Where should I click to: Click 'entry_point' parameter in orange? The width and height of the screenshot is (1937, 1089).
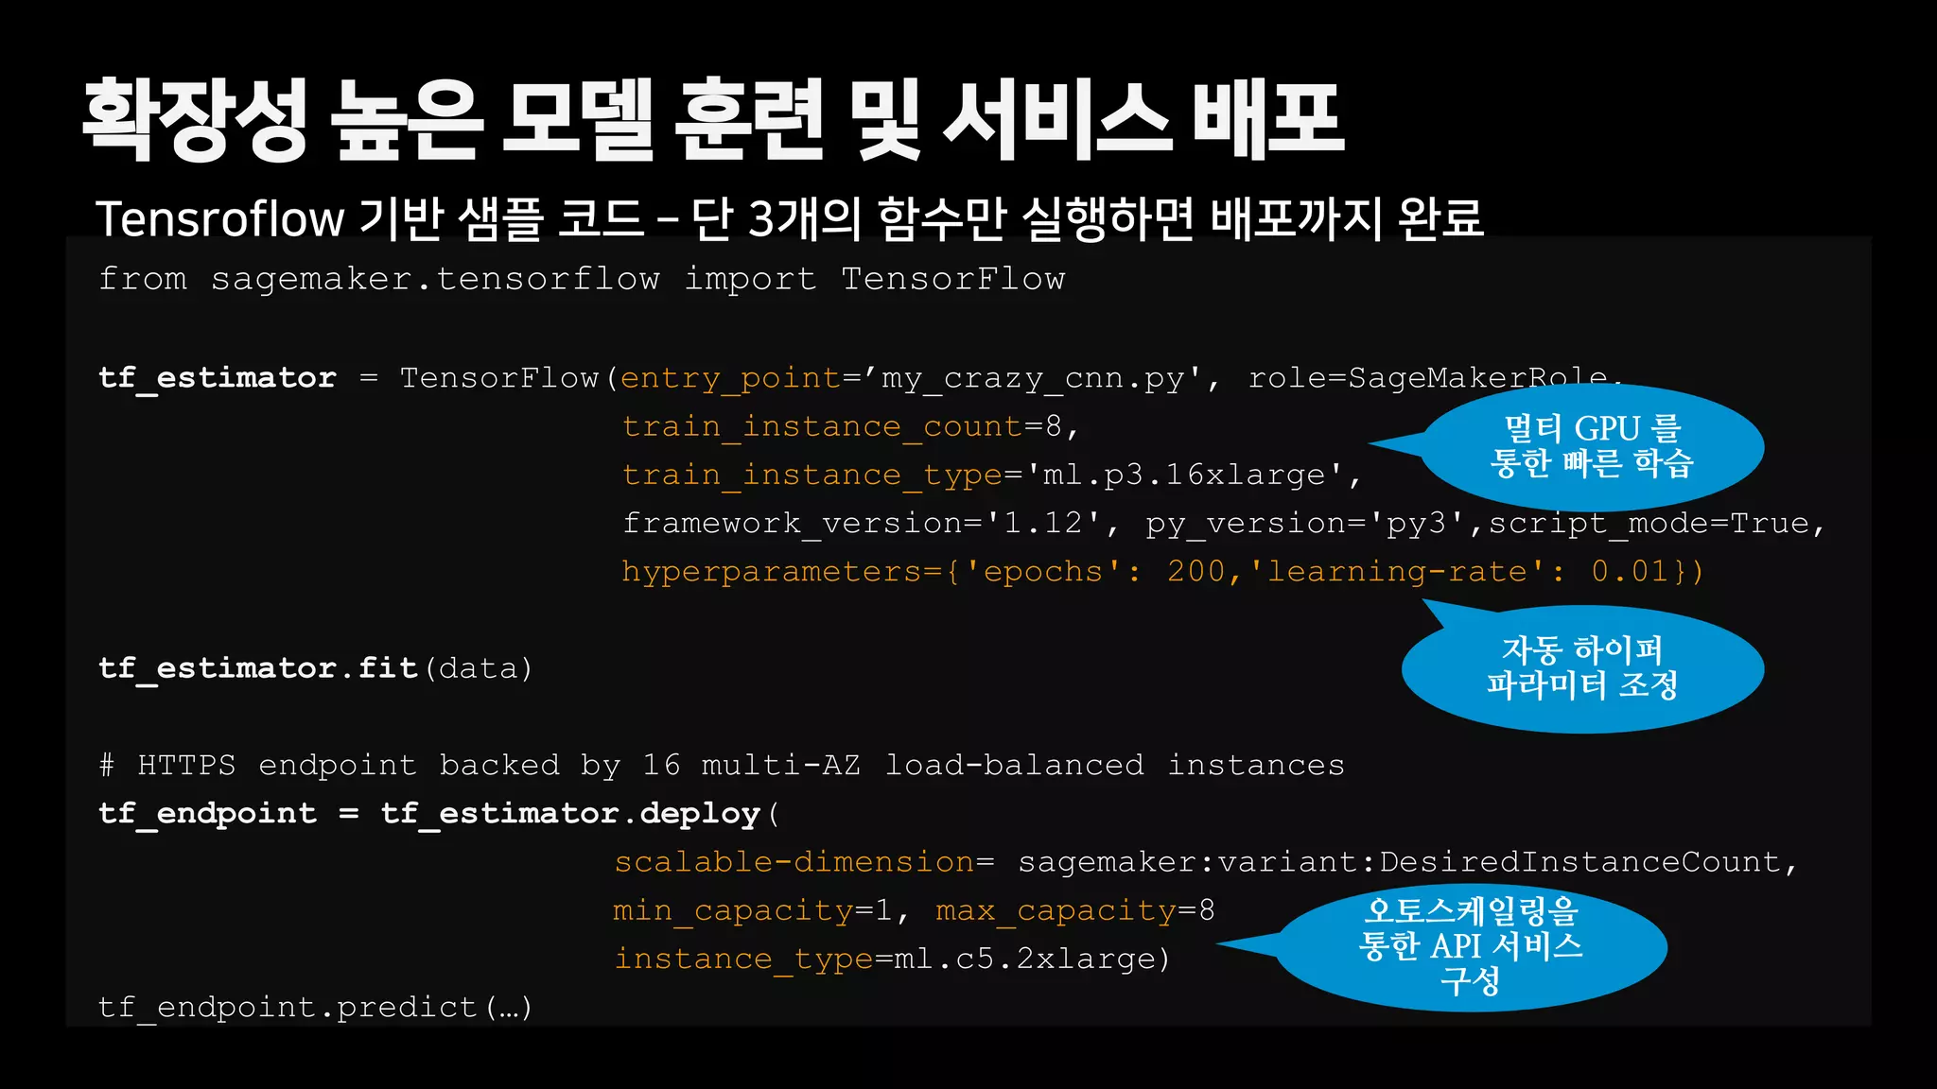coord(730,378)
